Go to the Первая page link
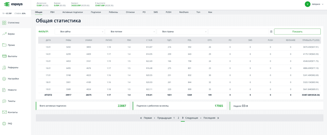 click(148, 118)
